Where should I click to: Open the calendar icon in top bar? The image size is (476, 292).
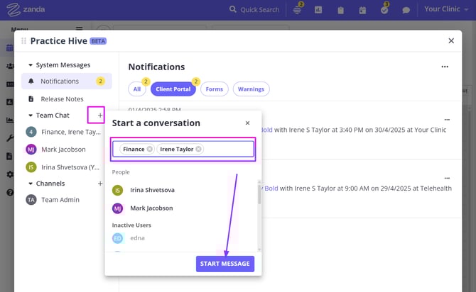363,10
